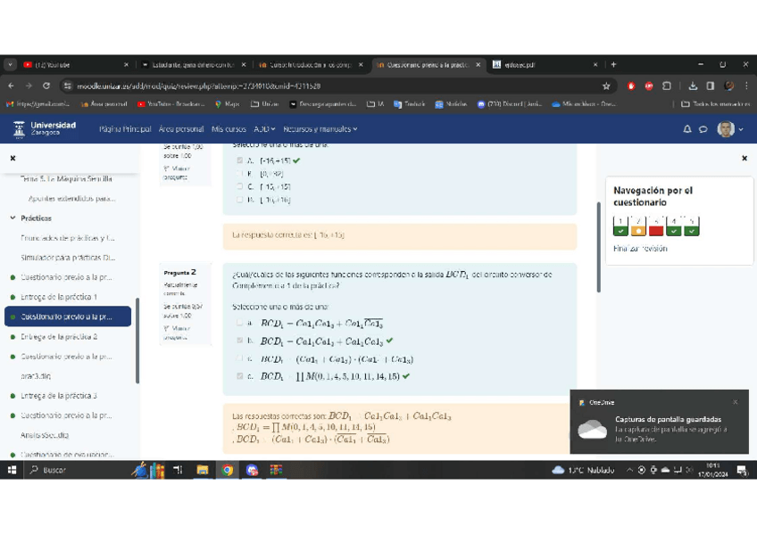Open Entrega de la práctica 3
The height and width of the screenshot is (534, 757).
[x=59, y=396]
